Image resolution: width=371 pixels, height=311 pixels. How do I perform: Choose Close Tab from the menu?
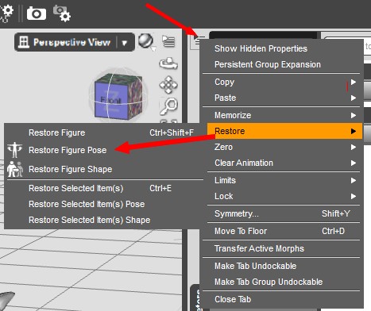[281, 299]
